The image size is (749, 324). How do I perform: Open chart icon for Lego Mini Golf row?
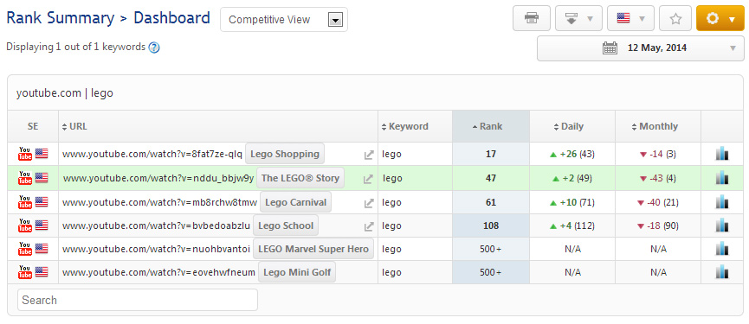(722, 272)
